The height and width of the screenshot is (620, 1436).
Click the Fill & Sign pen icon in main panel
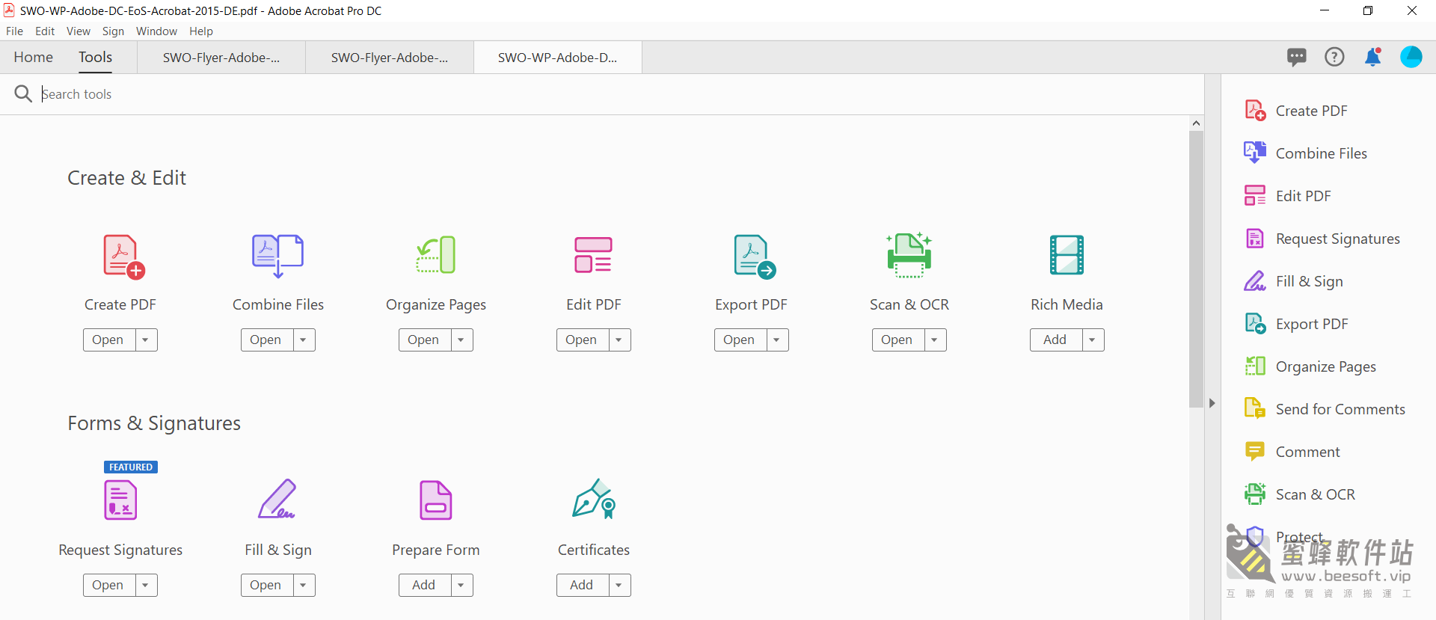click(x=277, y=499)
